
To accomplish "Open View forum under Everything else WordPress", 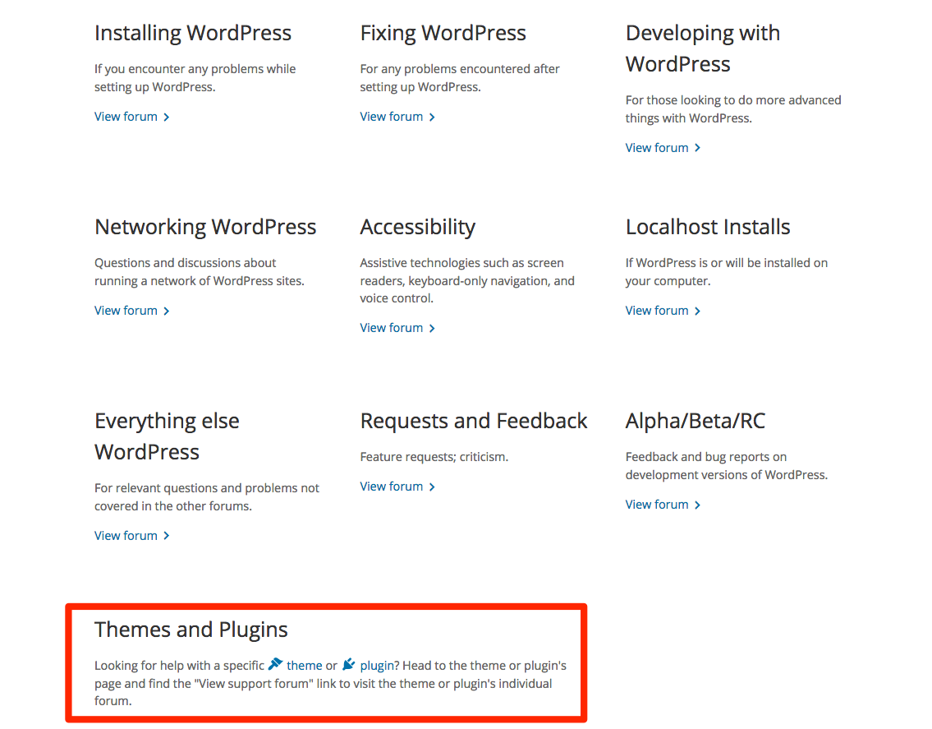I will 132,536.
